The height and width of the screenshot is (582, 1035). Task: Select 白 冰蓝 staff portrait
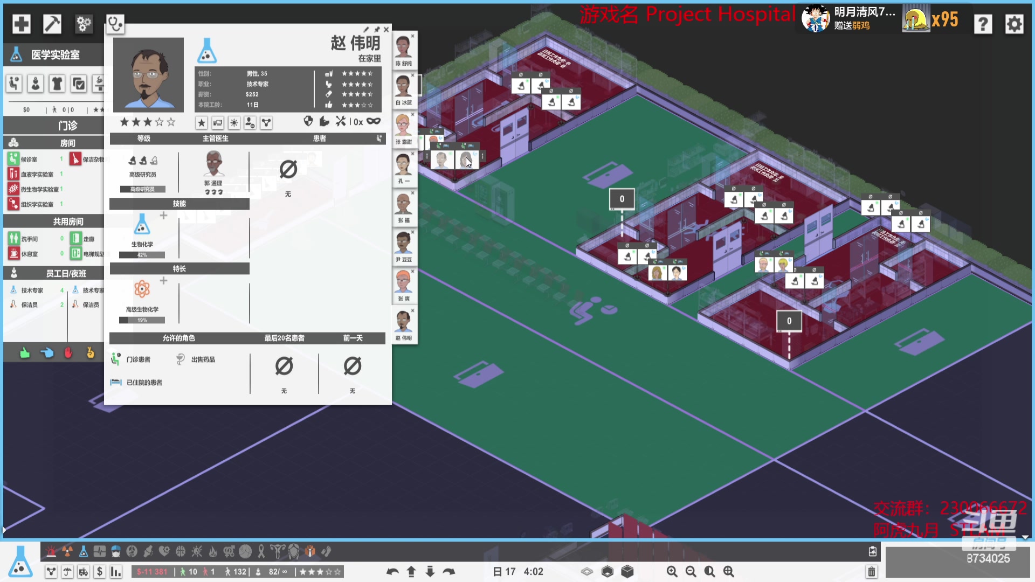coord(404,89)
